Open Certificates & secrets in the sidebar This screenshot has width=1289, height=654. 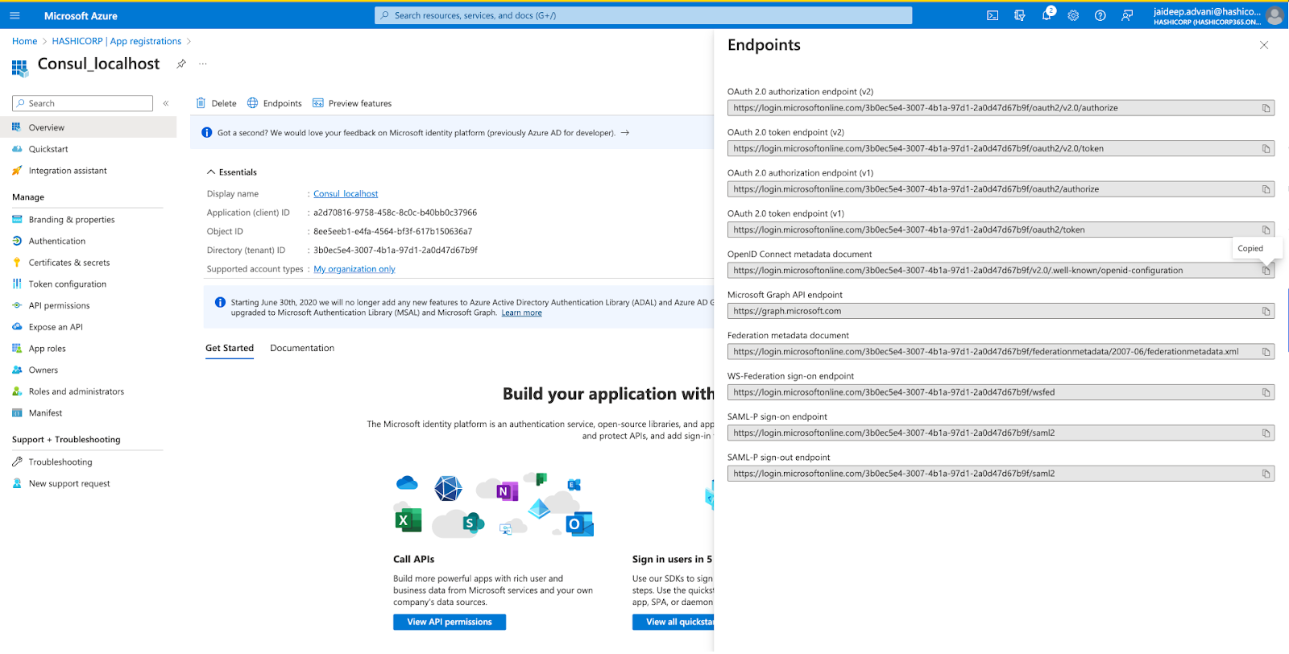[x=68, y=263]
